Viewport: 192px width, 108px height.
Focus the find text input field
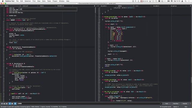click(88, 103)
